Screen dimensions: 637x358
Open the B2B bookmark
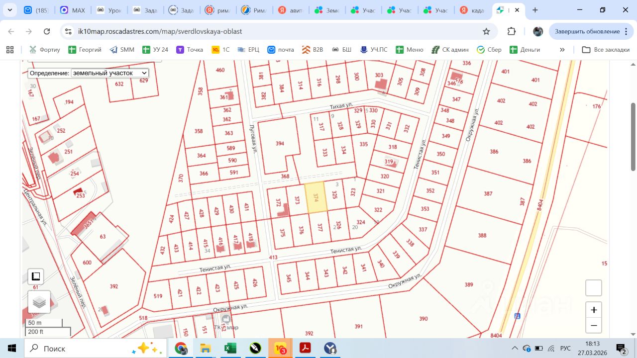[x=312, y=50]
